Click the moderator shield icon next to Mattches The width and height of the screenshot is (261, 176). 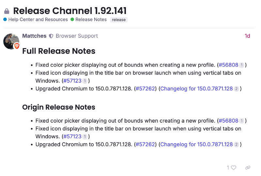(x=51, y=36)
